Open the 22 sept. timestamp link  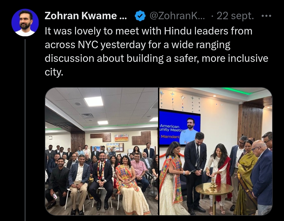click(235, 16)
